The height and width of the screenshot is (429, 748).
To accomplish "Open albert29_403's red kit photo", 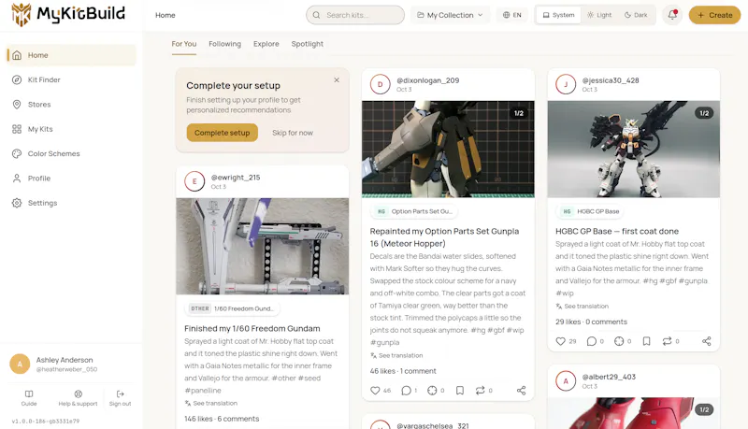I will (x=634, y=413).
